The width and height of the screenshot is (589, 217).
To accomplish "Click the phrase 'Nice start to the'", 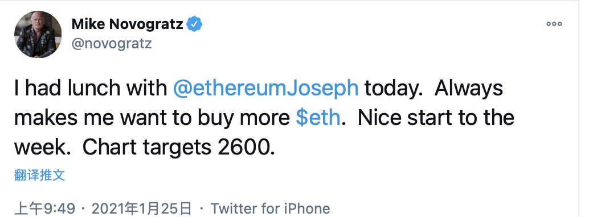I will (x=436, y=118).
